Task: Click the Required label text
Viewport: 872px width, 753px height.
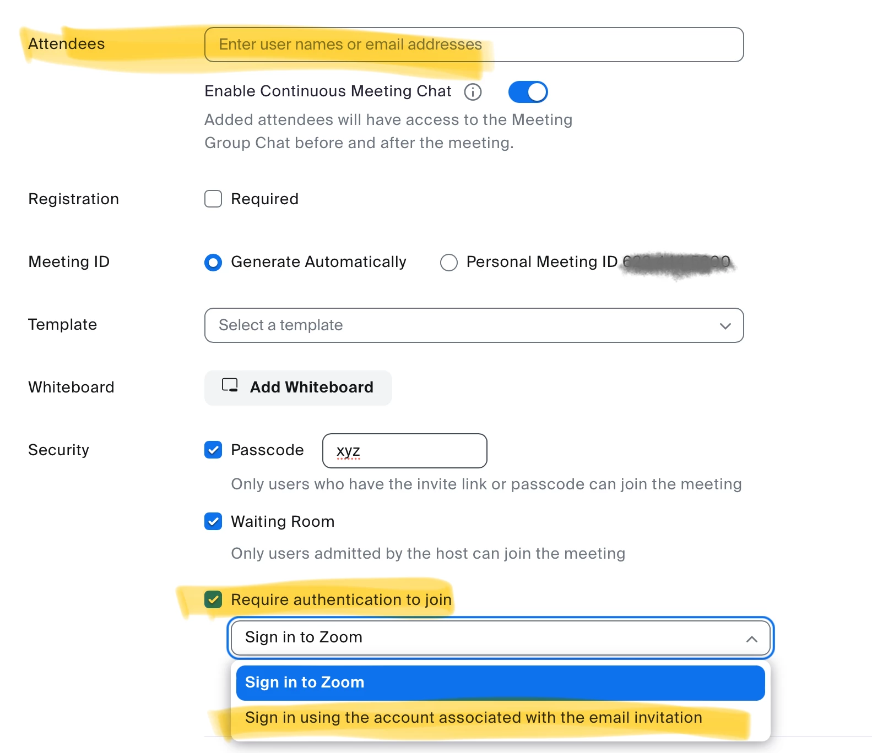Action: pyautogui.click(x=264, y=199)
